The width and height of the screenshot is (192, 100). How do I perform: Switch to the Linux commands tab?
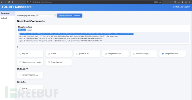[x=29, y=30]
